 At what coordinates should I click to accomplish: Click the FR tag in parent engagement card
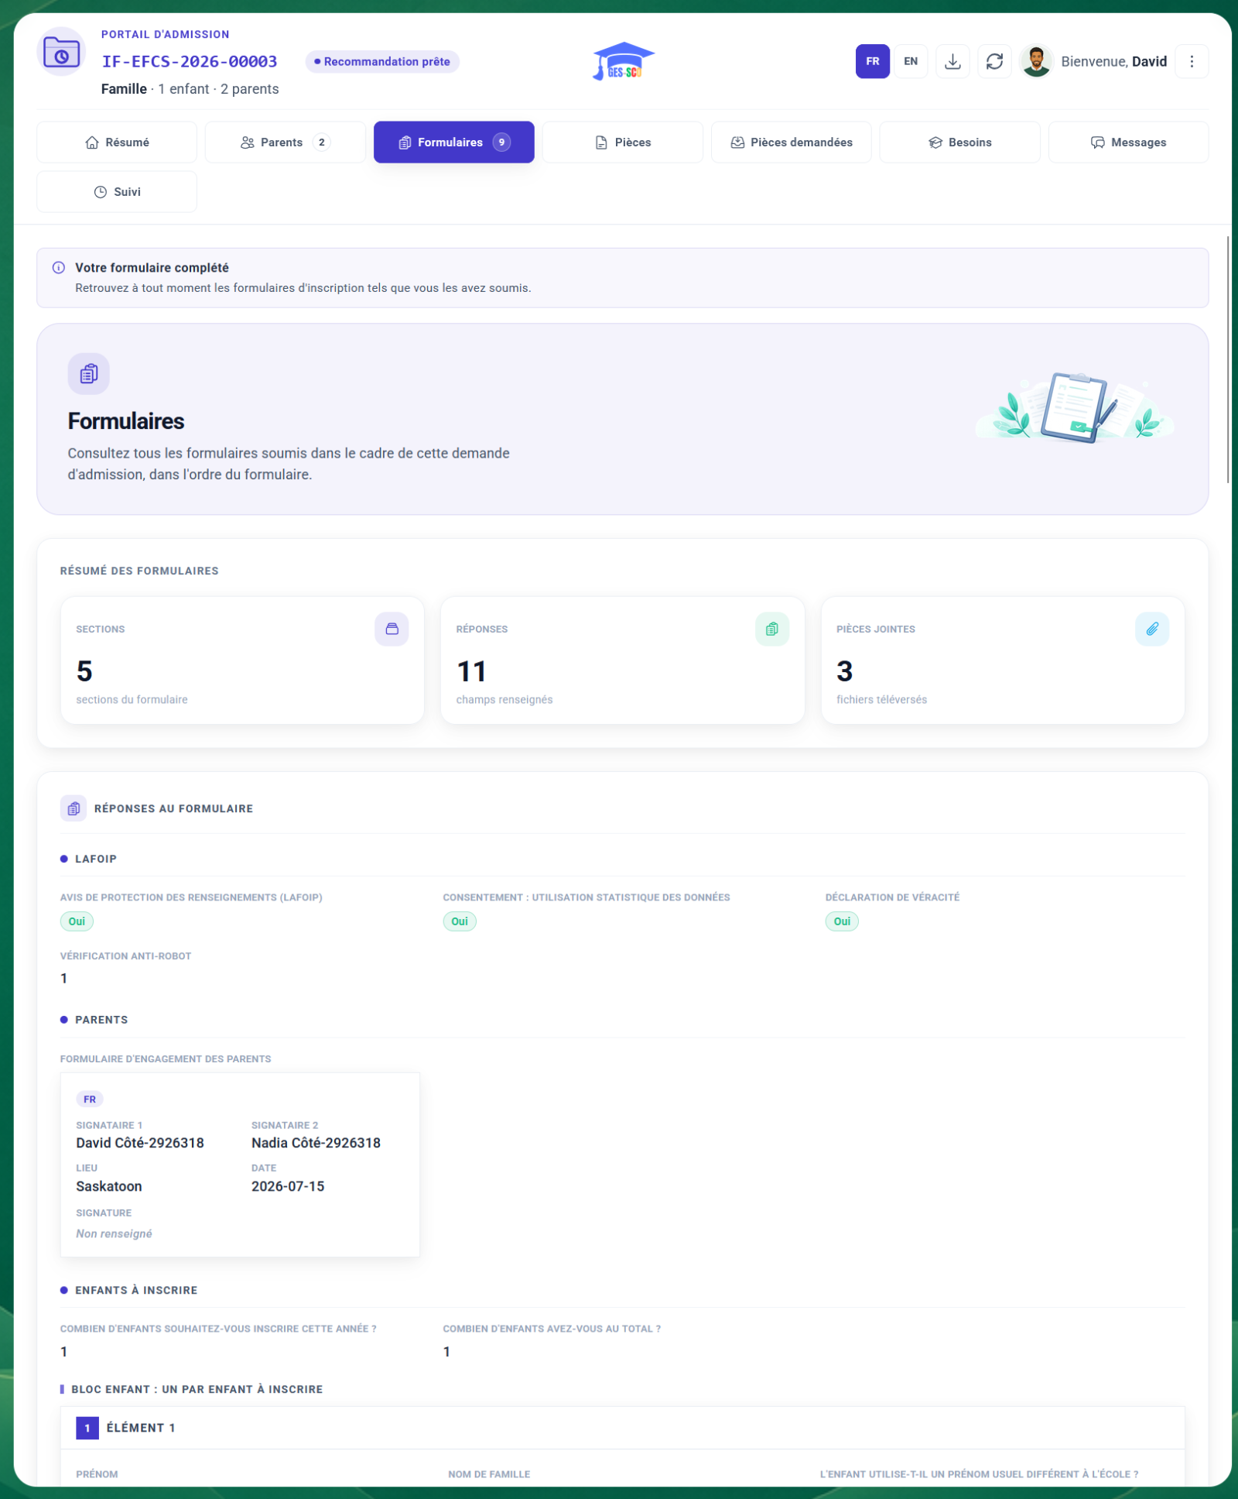coord(90,1099)
